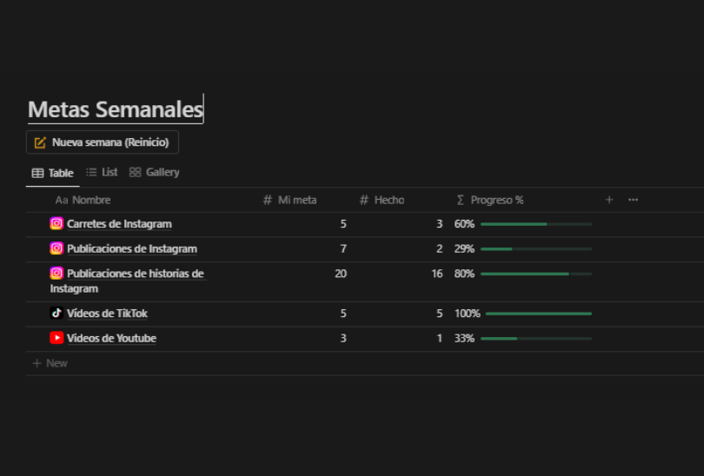
Task: Open the Hecho column header menu
Action: coord(382,201)
